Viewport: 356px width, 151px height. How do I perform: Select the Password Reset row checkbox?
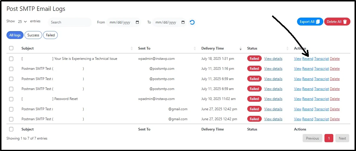[x=11, y=99]
